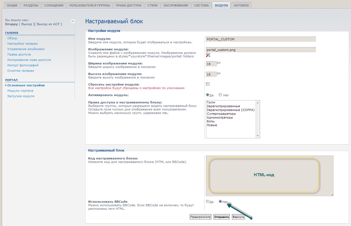This screenshot has width=351, height=226.
Task: Check the reset module settings checkbox
Action: 208,84
